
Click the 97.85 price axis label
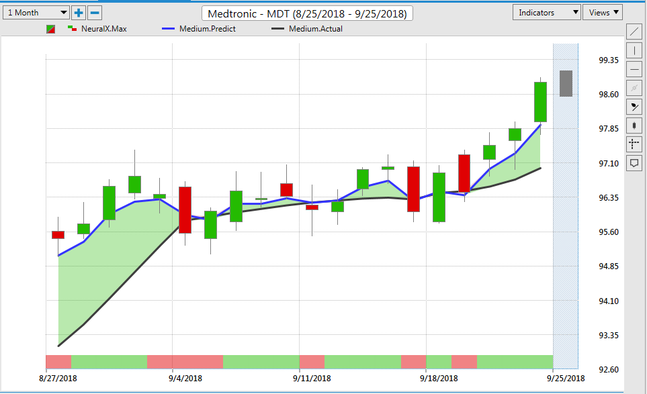[609, 129]
